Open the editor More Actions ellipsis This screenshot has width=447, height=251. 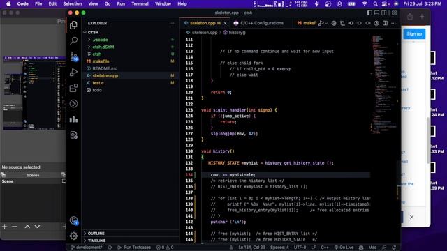click(393, 23)
